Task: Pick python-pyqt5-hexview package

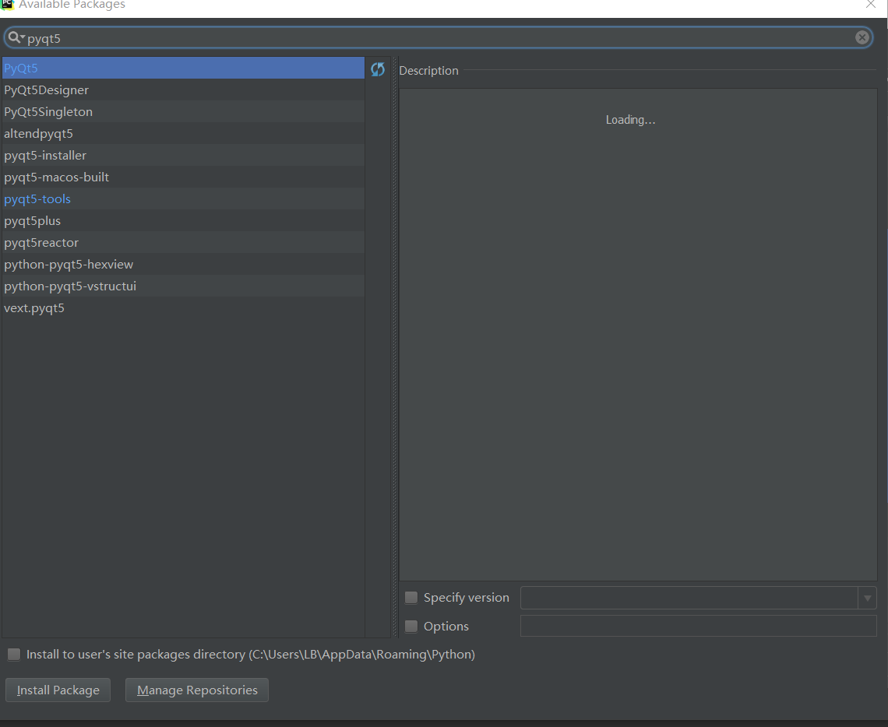Action: [x=69, y=265]
